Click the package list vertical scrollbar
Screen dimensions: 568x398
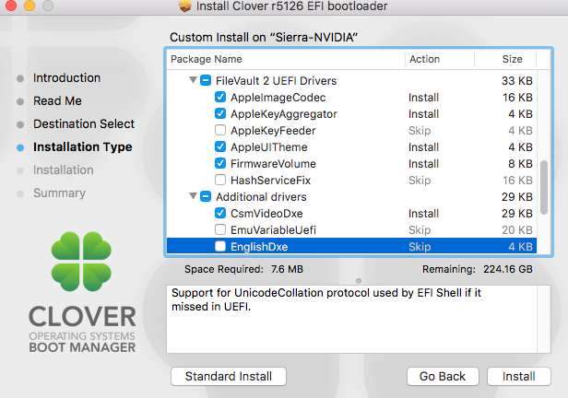click(x=544, y=187)
